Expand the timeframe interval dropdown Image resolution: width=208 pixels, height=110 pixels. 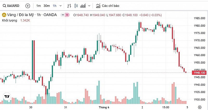point(61,6)
